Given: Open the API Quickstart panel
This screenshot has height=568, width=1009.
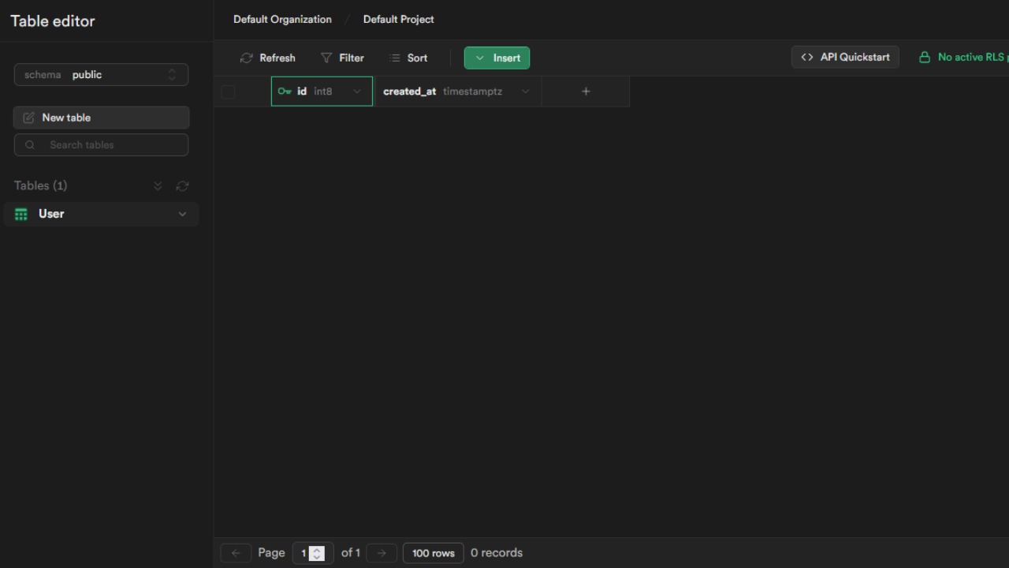Looking at the screenshot, I should pos(845,57).
